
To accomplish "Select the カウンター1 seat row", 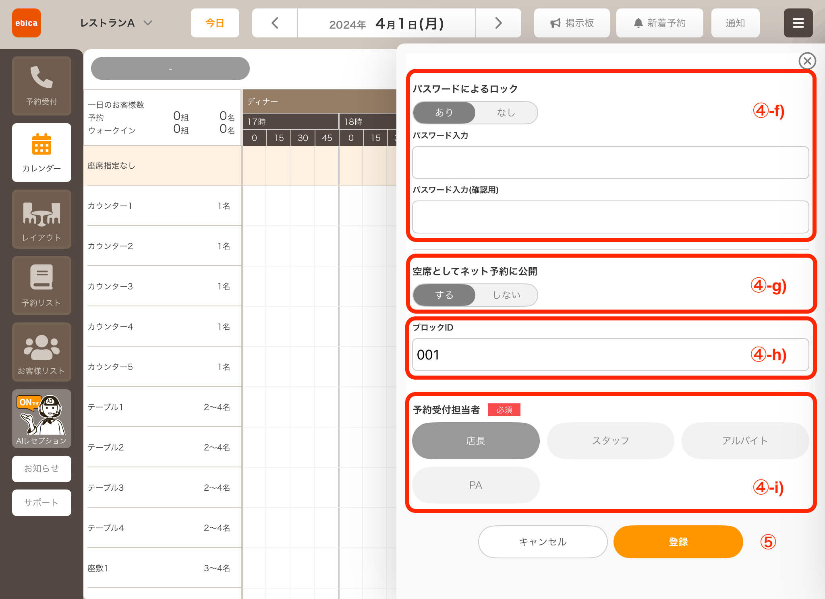I will (x=162, y=206).
